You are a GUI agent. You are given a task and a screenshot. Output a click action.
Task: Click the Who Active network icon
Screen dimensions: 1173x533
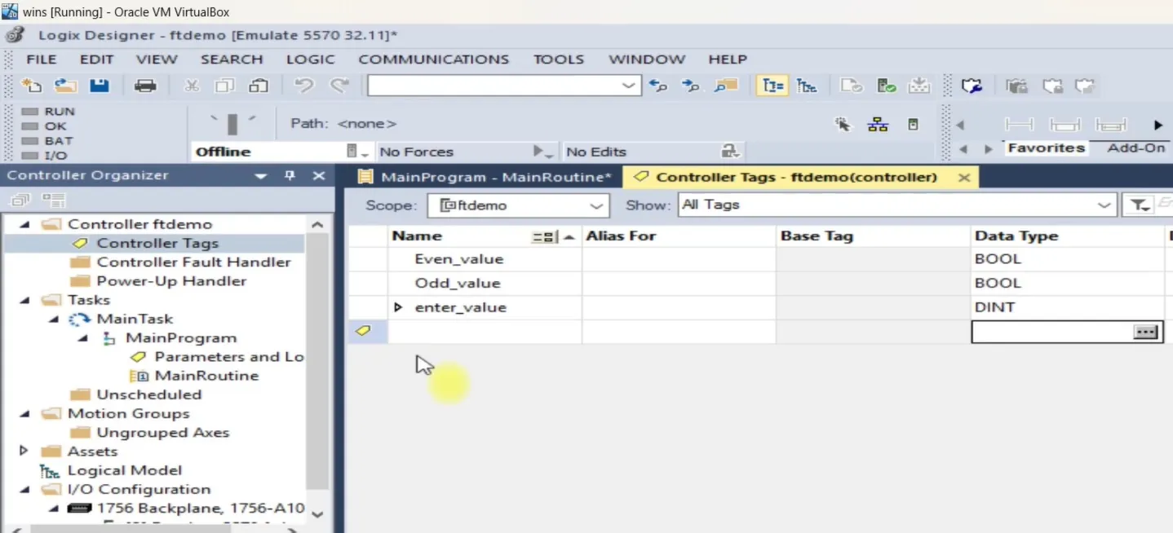[878, 125]
